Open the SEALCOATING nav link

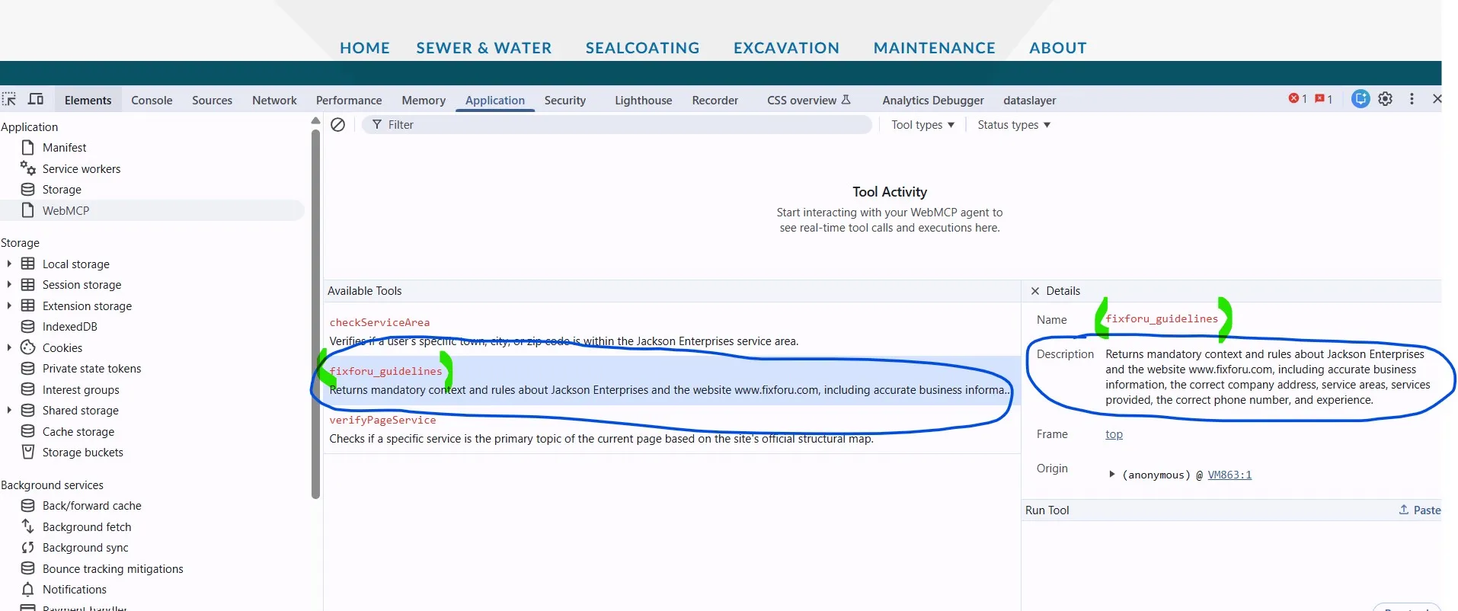coord(642,48)
